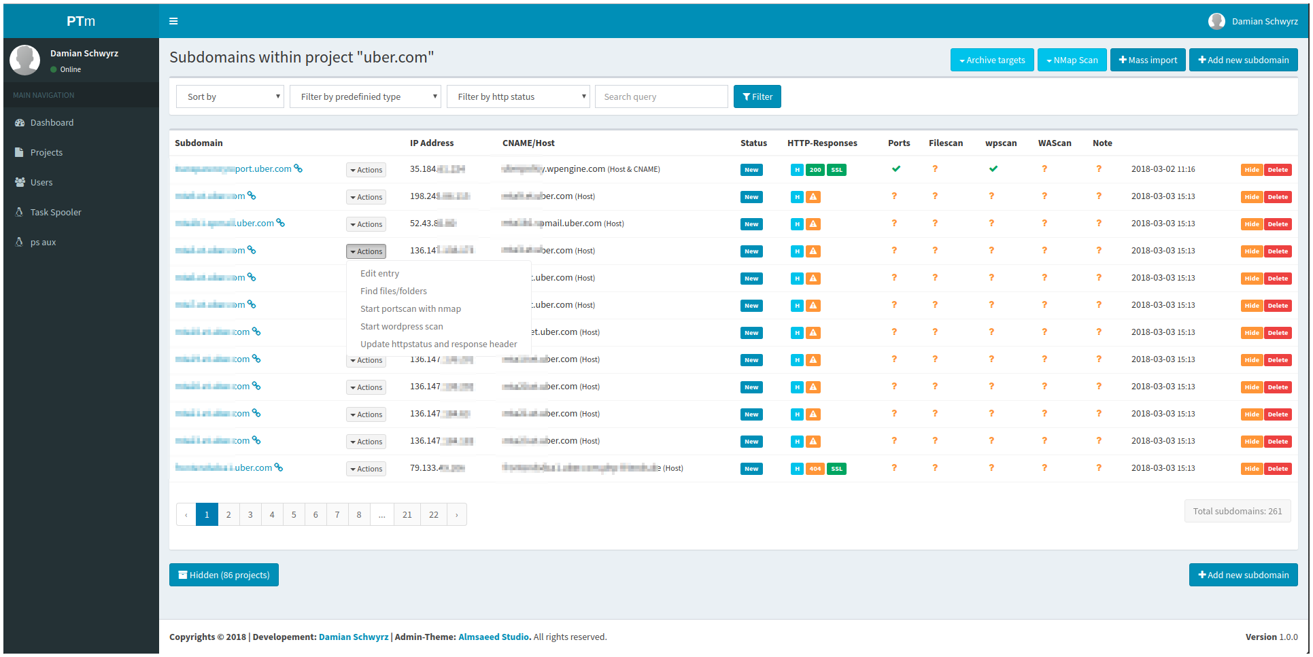This screenshot has height=657, width=1313.
Task: Click the Users group icon in the sidebar
Action: pos(20,183)
